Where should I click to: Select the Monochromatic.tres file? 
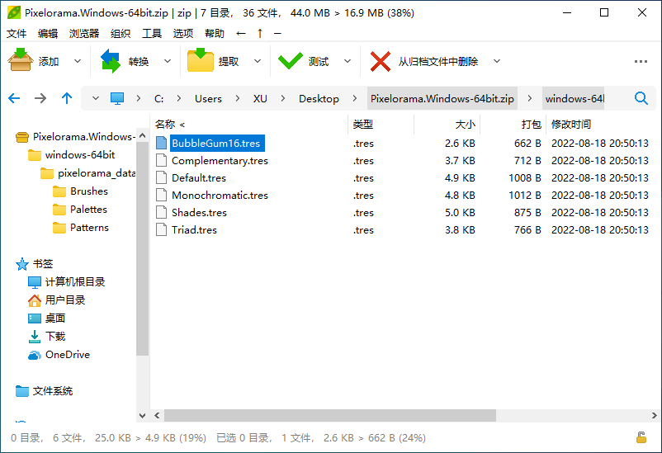[x=220, y=196]
